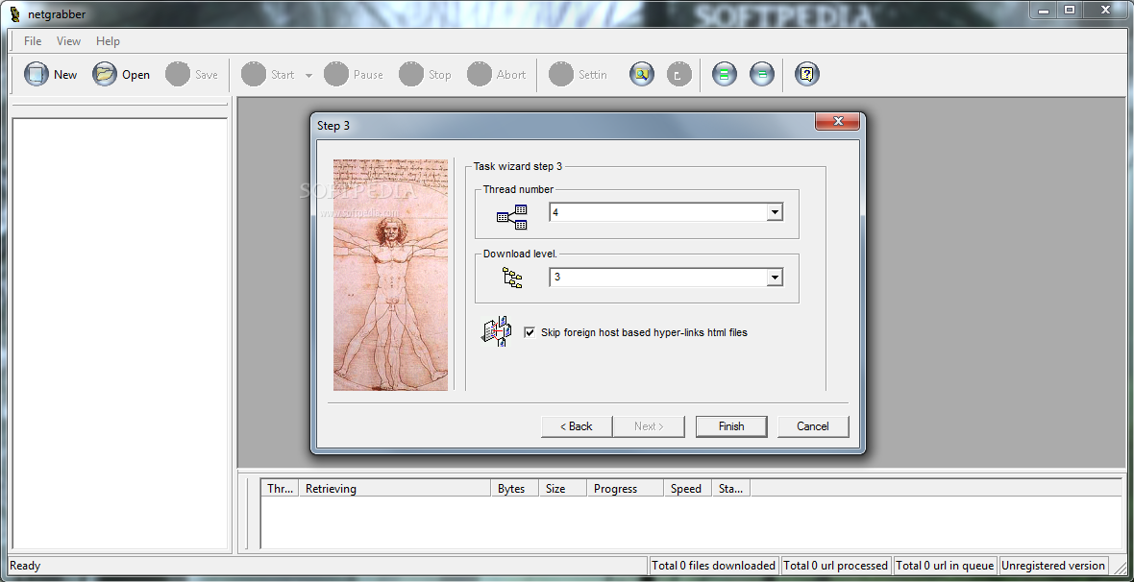
Task: Click the grayed Start toolbar button
Action: coord(268,74)
